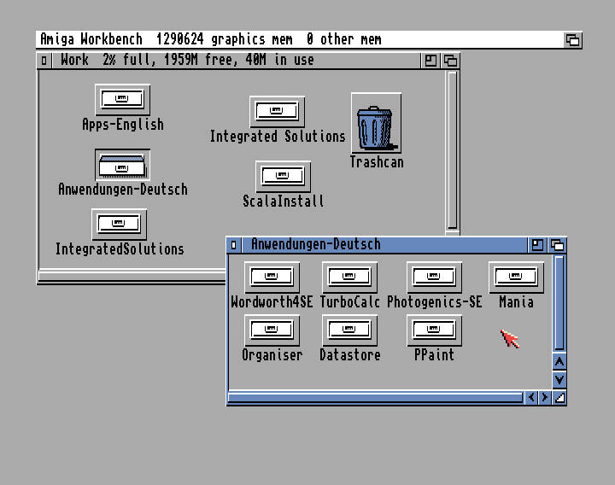Select the Photogenics-SE drawer icon
The width and height of the screenshot is (615, 485).
[x=434, y=277]
